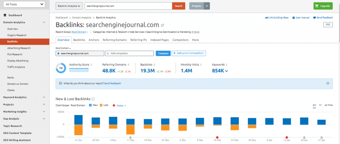The width and height of the screenshot is (340, 144).
Task: Click info icon beside New & Lost Backlinks
Action: pyautogui.click(x=93, y=99)
